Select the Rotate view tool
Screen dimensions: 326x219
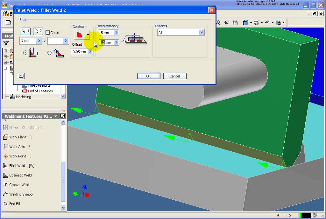[x=227, y=23]
